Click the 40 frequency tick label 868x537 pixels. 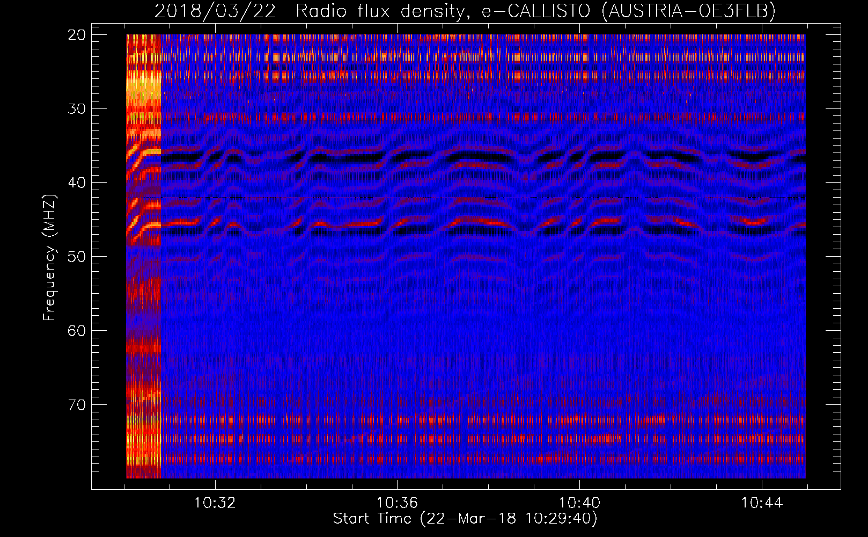(x=77, y=183)
